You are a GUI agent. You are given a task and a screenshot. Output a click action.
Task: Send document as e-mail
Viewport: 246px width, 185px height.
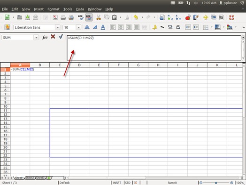pos(36,17)
